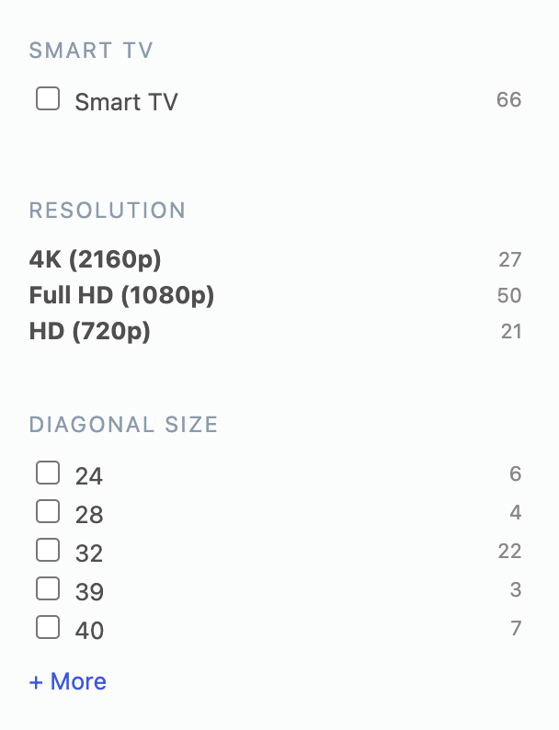
Task: Click the Diagonal Size section heading
Action: pos(124,425)
